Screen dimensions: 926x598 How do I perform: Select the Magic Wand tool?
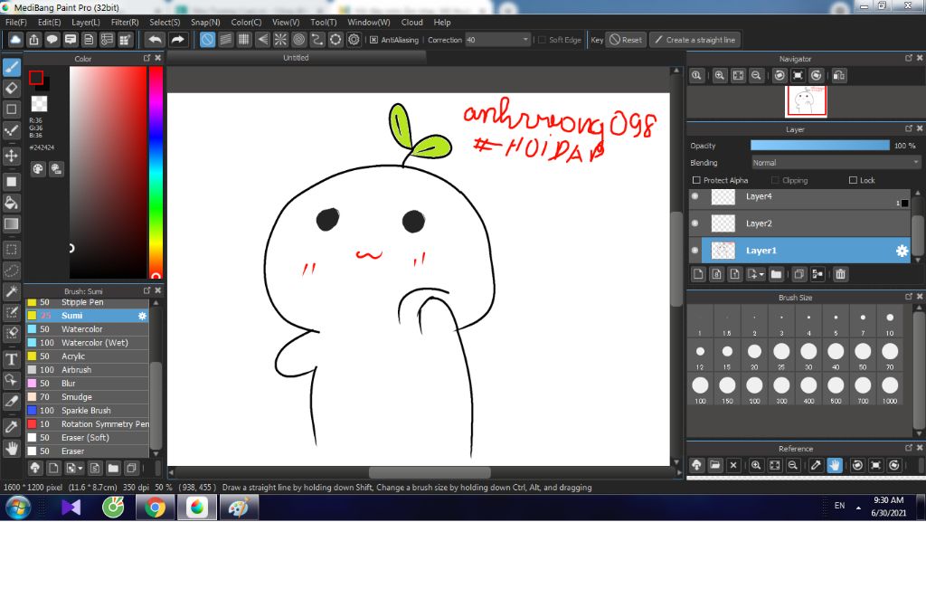pyautogui.click(x=12, y=291)
